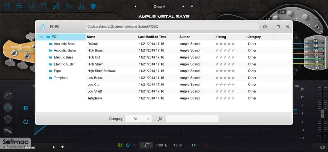Click the 1.00 Q value
The width and height of the screenshot is (328, 152).
(194, 145)
